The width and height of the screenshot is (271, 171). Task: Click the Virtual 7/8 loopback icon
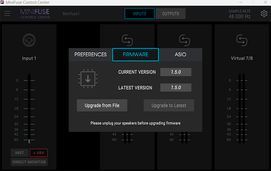pyautogui.click(x=242, y=40)
